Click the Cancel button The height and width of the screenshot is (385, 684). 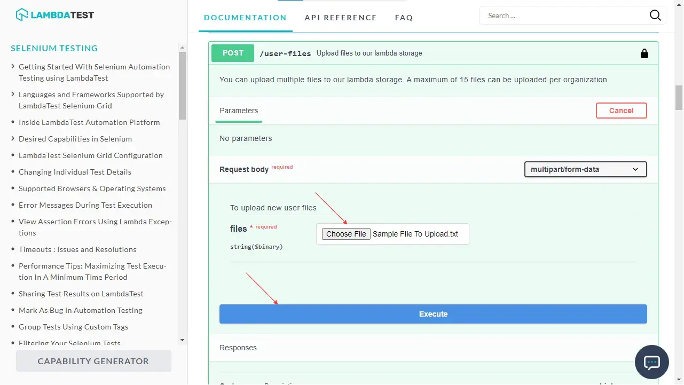coord(621,111)
